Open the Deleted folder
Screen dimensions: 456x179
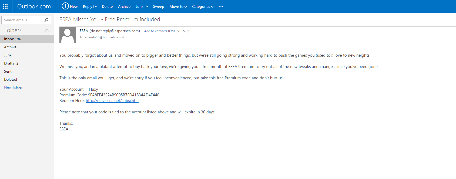point(27,79)
